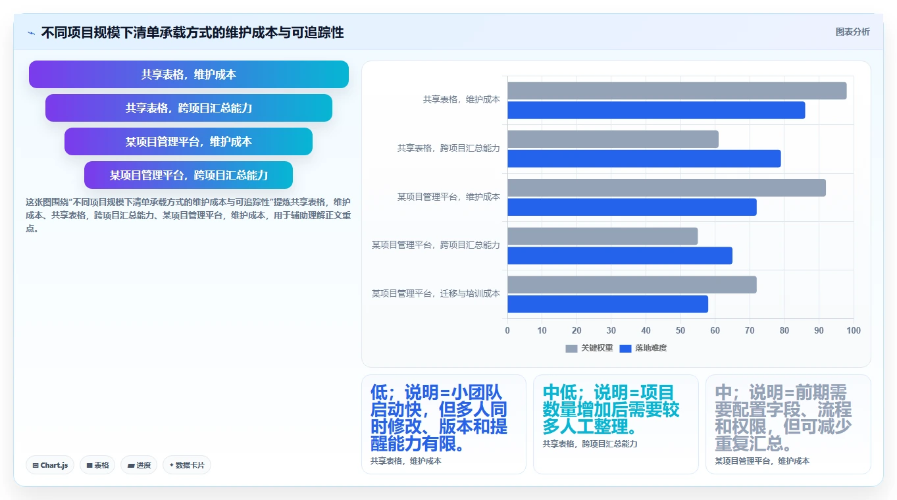Click 共享表格，维护成本 caption in first card
The width and height of the screenshot is (897, 500).
(406, 461)
